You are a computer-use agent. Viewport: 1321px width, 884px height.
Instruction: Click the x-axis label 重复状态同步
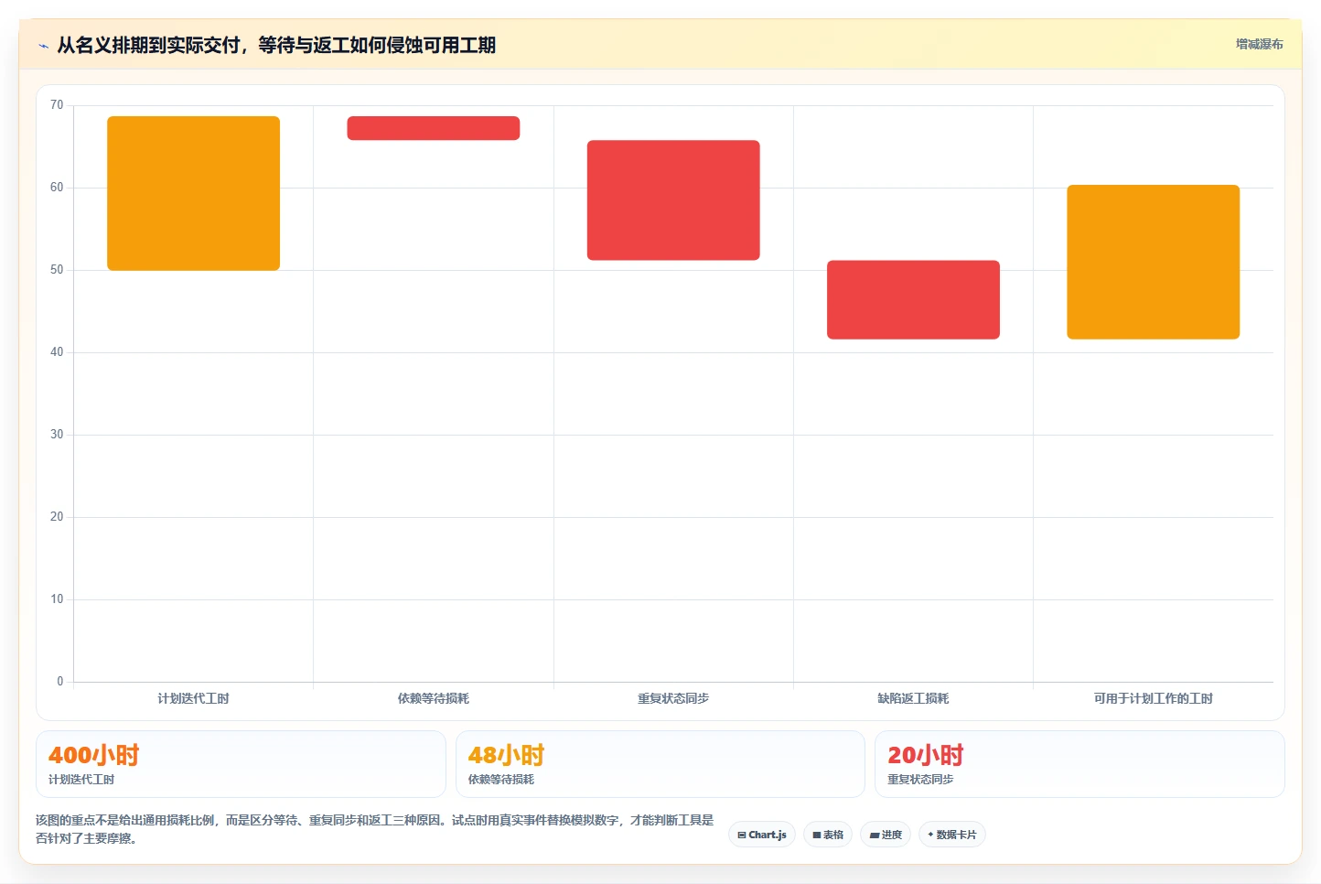point(673,698)
